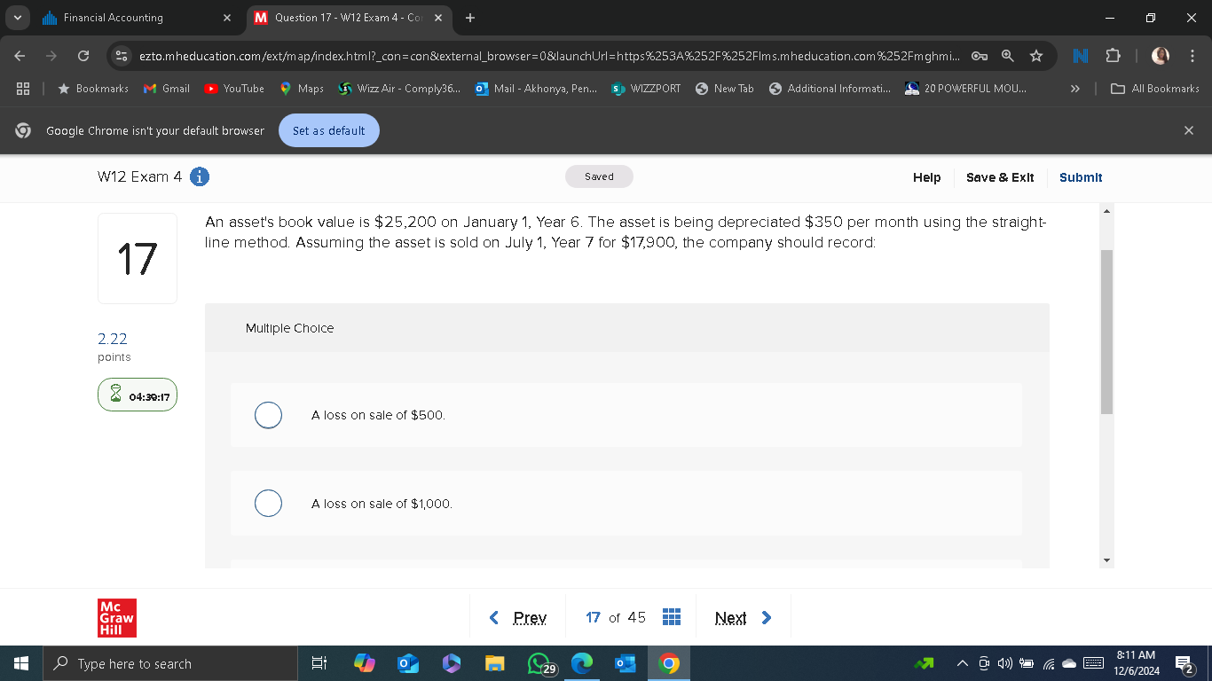
Task: Go to next question with Next
Action: 744,617
